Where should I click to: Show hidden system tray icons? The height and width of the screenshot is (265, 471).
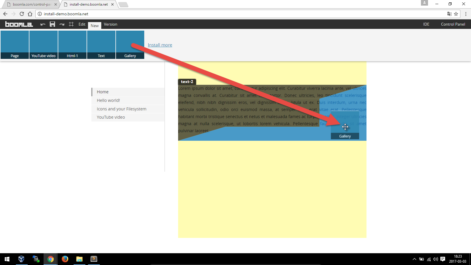414,259
